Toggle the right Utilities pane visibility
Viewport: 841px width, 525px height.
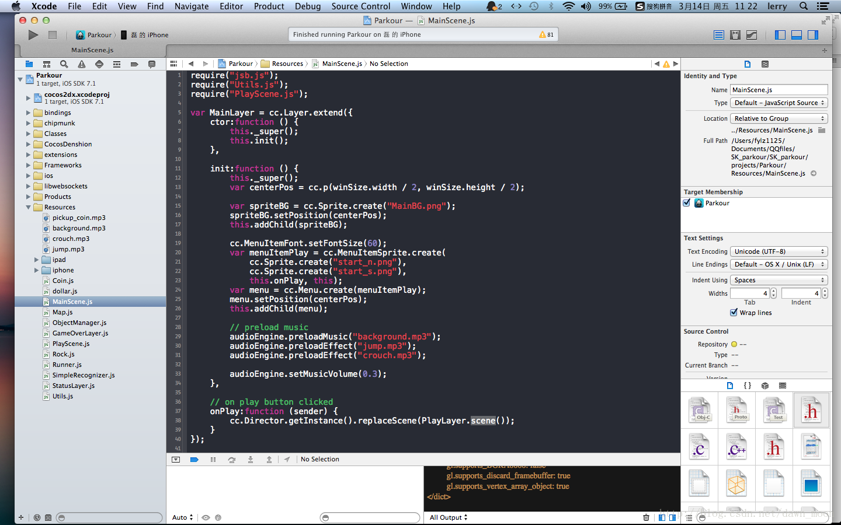point(813,35)
